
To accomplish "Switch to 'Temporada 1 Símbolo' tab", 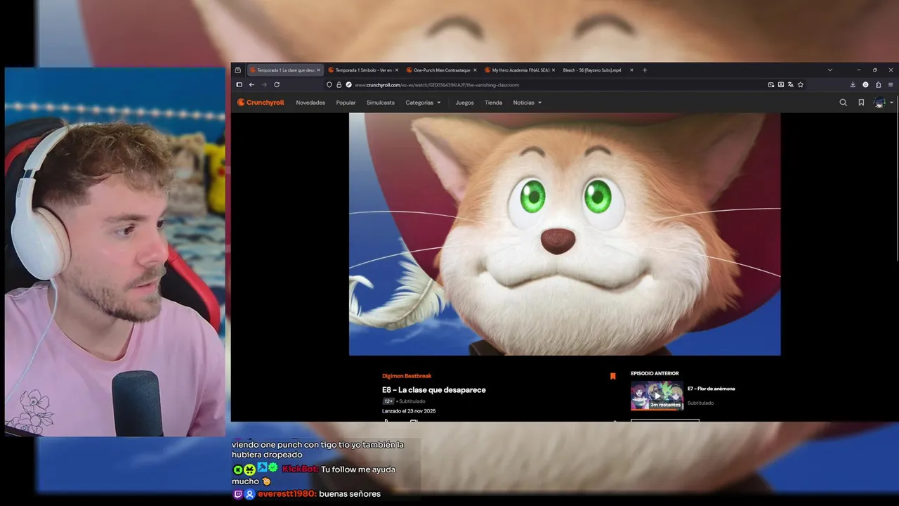I will 363,70.
